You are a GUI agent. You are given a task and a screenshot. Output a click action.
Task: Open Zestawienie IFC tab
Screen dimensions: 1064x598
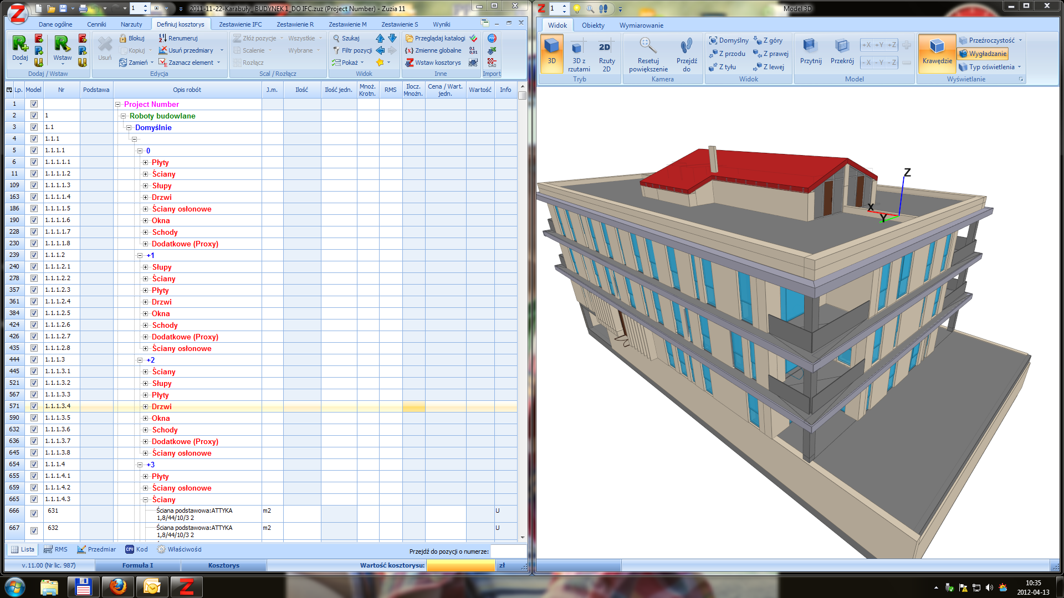coord(241,24)
